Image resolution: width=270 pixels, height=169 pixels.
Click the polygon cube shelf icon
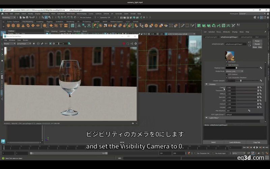(13, 25)
